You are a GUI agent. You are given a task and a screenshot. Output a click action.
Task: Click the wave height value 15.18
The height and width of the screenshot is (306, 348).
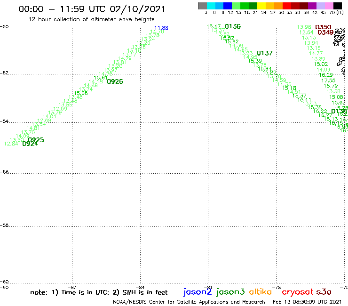point(289,88)
